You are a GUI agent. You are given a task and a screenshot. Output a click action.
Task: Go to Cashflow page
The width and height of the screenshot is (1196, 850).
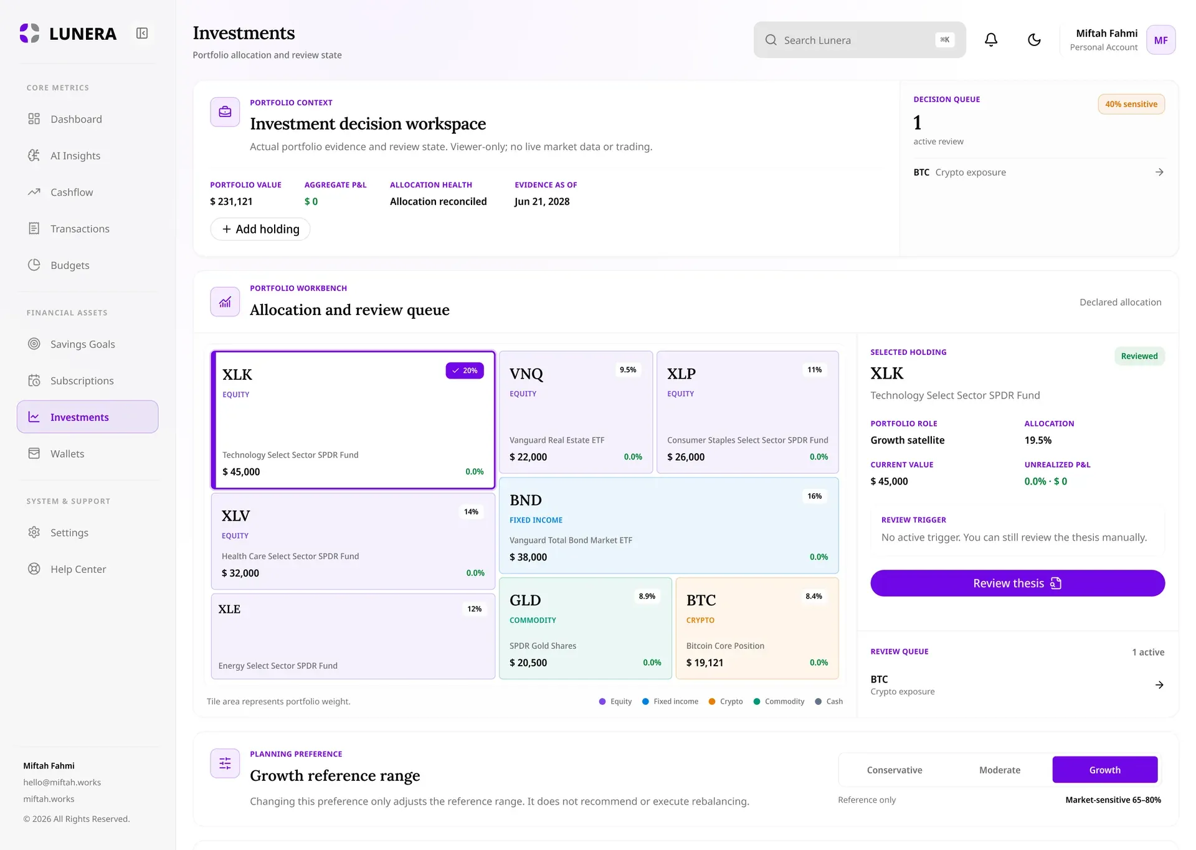click(87, 192)
